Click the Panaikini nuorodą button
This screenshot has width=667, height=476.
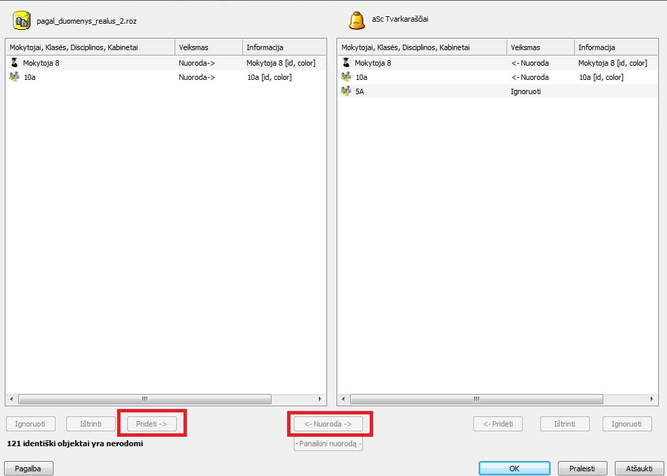(328, 444)
